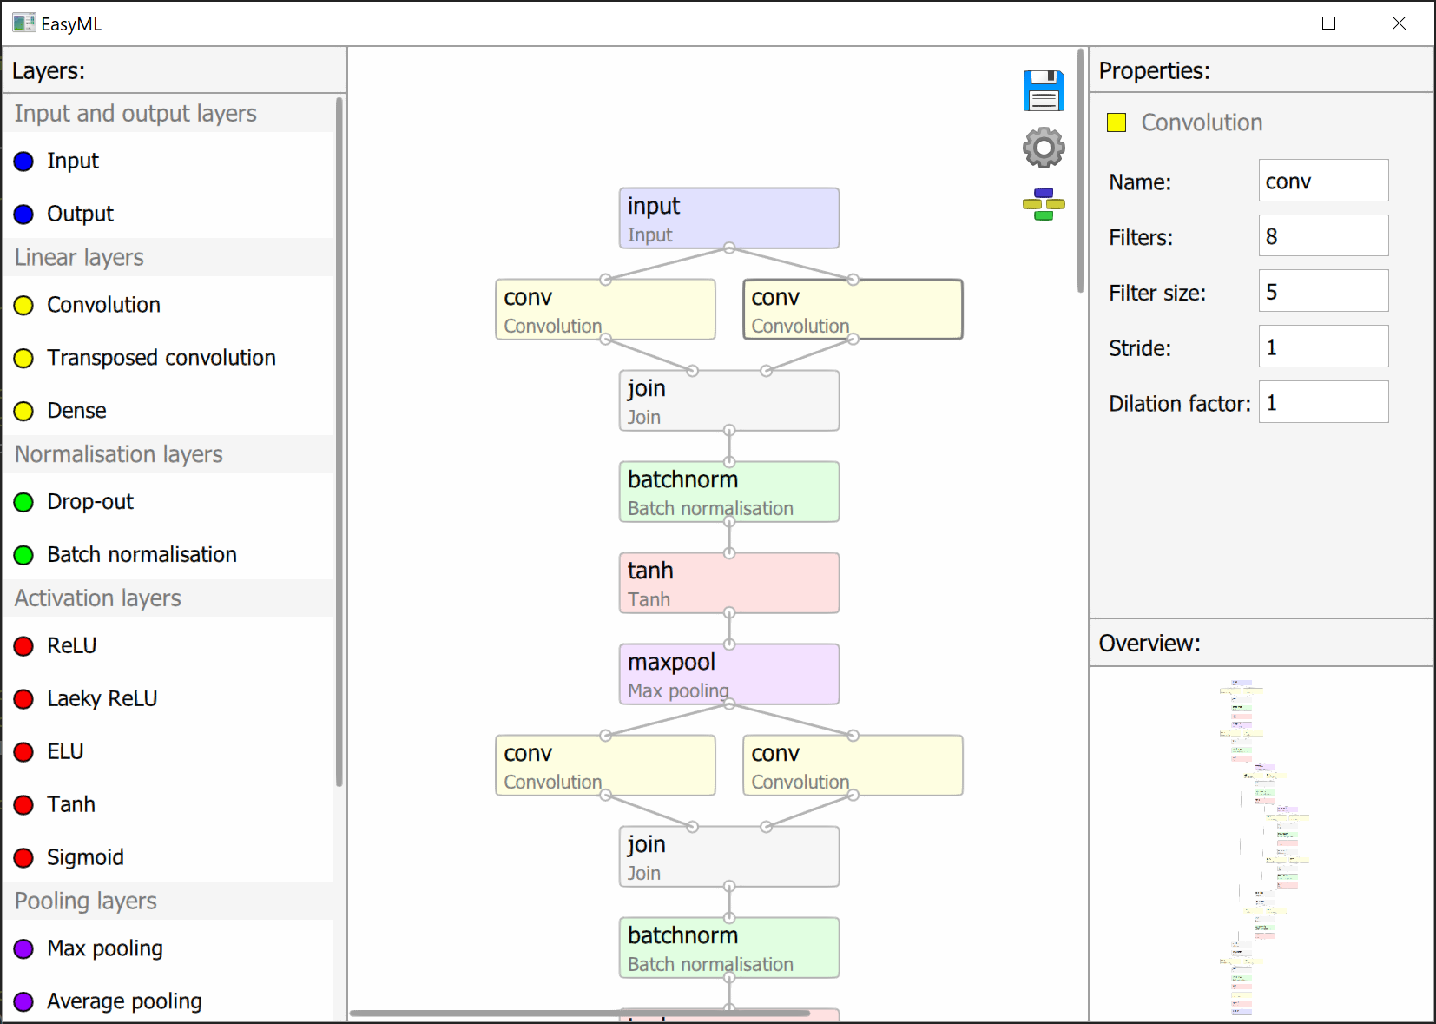Select the tanh node on canvas
Image resolution: width=1436 pixels, height=1024 pixels.
tap(728, 584)
